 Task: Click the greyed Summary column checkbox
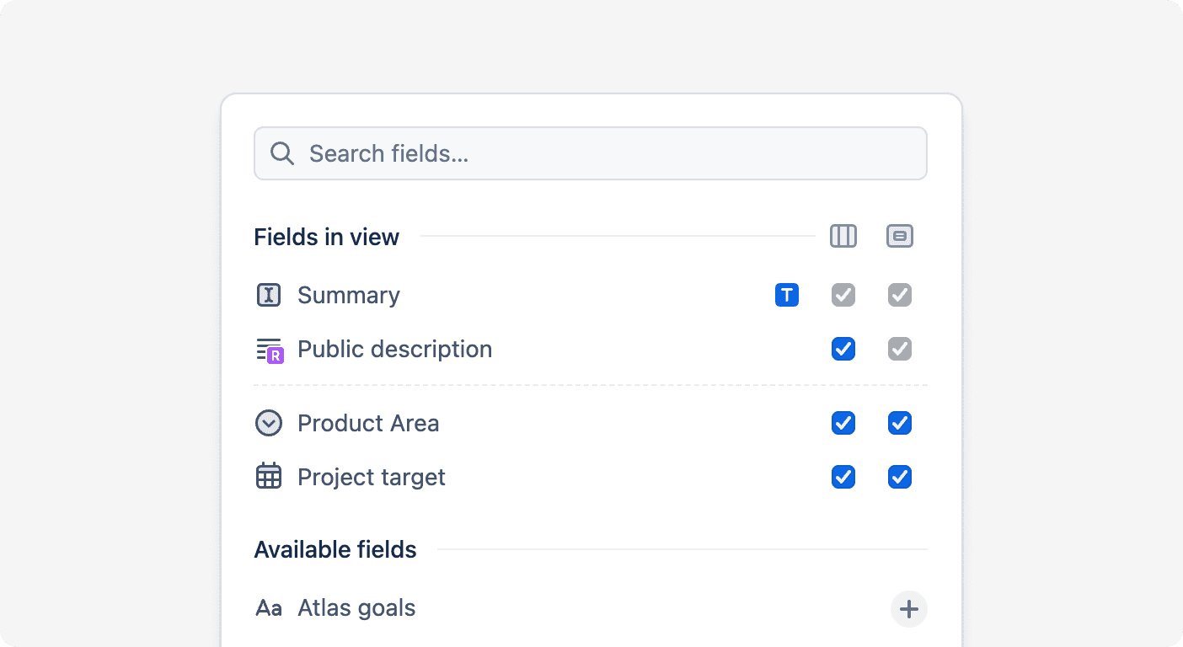point(843,295)
